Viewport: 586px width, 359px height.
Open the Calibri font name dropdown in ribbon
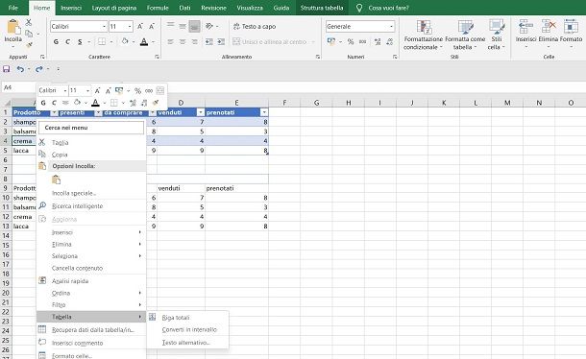point(104,27)
